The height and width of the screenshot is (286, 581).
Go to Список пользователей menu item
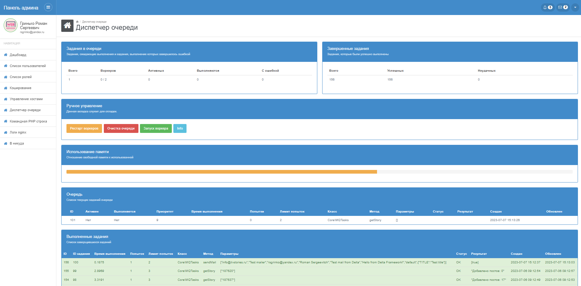point(28,66)
